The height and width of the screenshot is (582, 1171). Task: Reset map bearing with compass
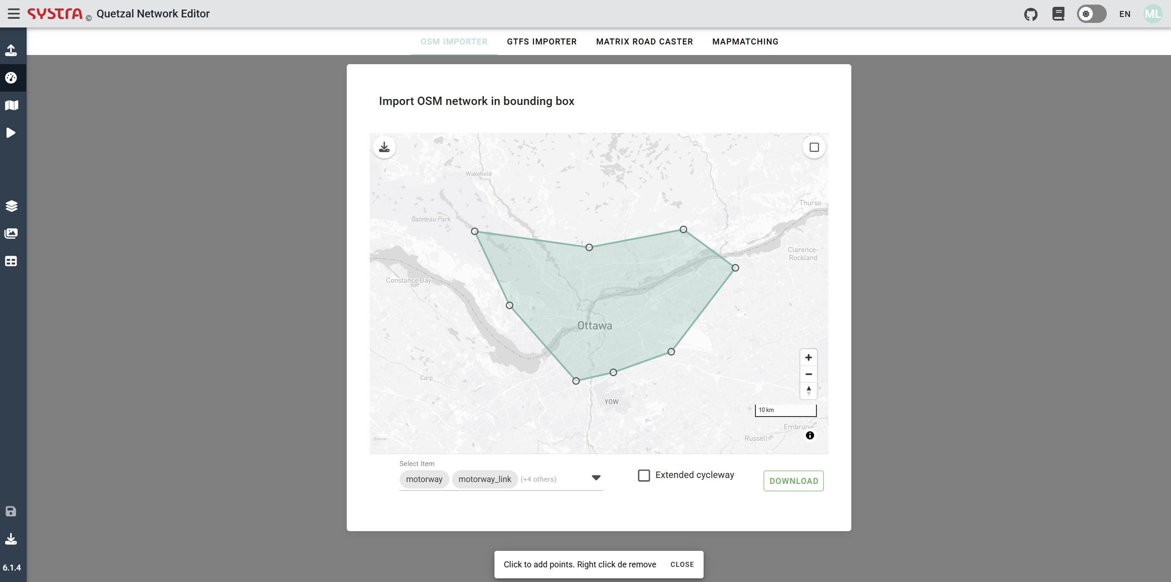pos(809,390)
